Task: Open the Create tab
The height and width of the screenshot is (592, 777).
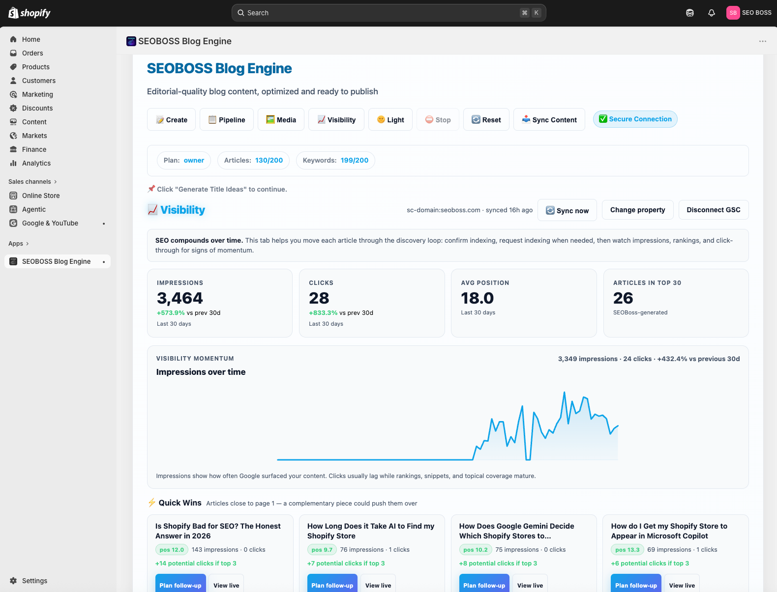Action: pos(171,119)
